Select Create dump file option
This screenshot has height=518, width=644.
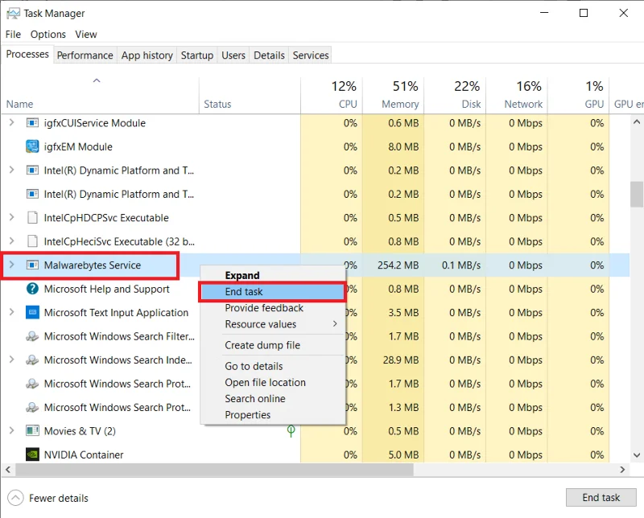pyautogui.click(x=272, y=345)
